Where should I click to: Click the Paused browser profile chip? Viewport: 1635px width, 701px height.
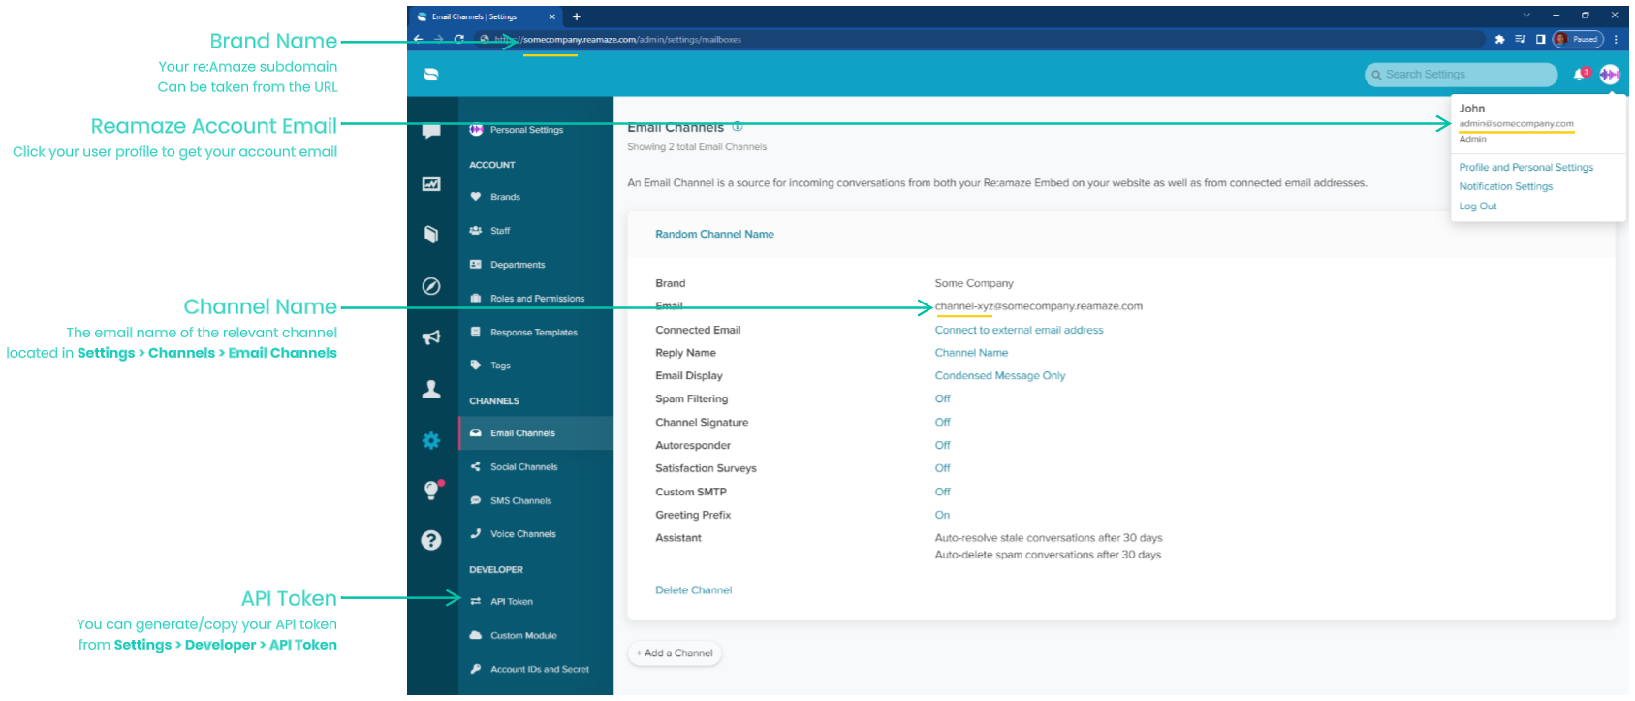pyautogui.click(x=1578, y=39)
